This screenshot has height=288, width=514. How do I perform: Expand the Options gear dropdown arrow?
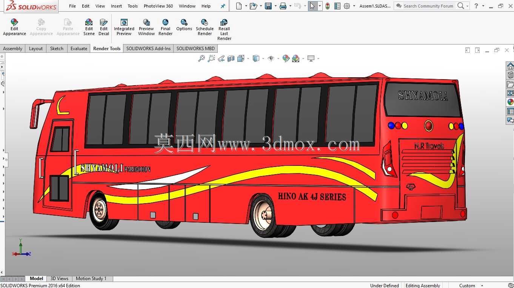pyautogui.click(x=354, y=6)
